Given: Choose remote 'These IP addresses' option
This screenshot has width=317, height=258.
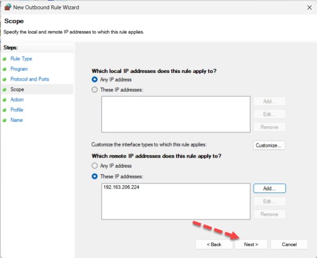Looking at the screenshot, I should point(95,176).
